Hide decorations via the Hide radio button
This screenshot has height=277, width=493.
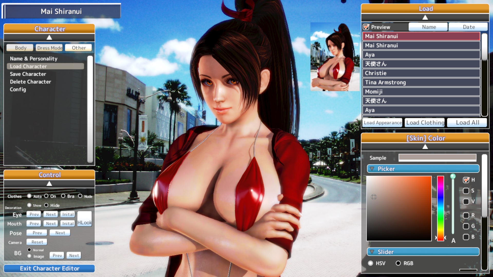(46, 205)
